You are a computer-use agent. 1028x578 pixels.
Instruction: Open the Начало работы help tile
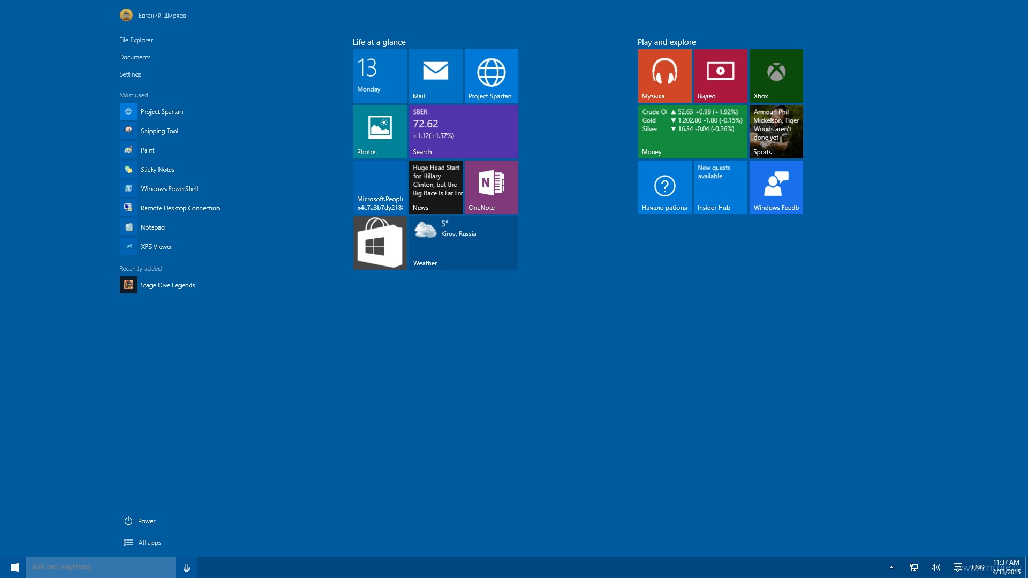point(664,187)
